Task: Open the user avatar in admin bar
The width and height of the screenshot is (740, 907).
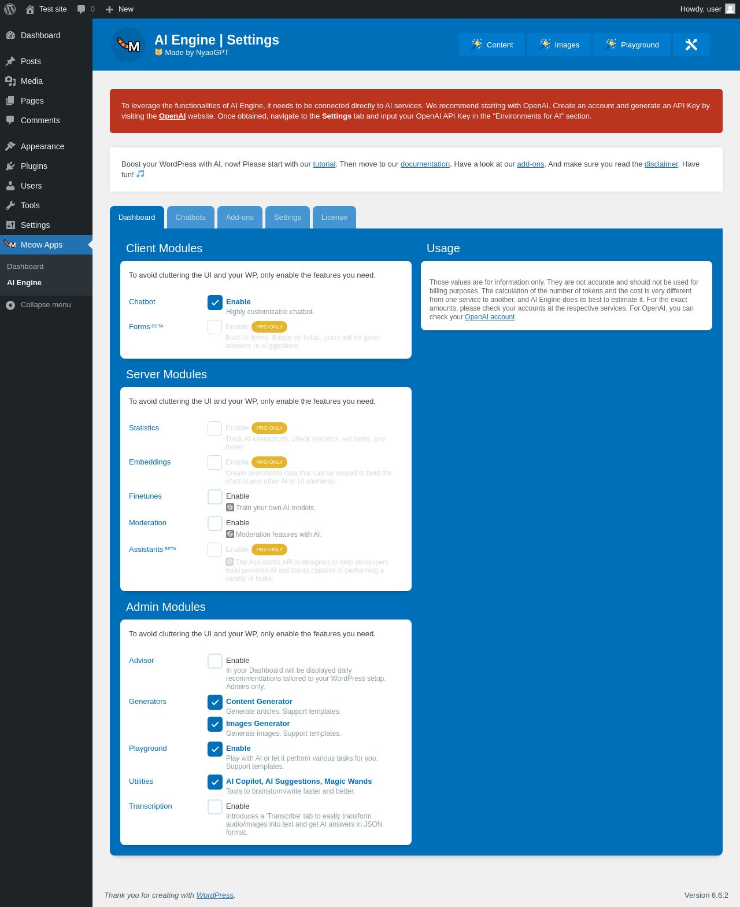Action: (x=730, y=9)
